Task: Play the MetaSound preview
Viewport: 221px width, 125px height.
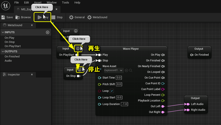Action: (x=43, y=17)
